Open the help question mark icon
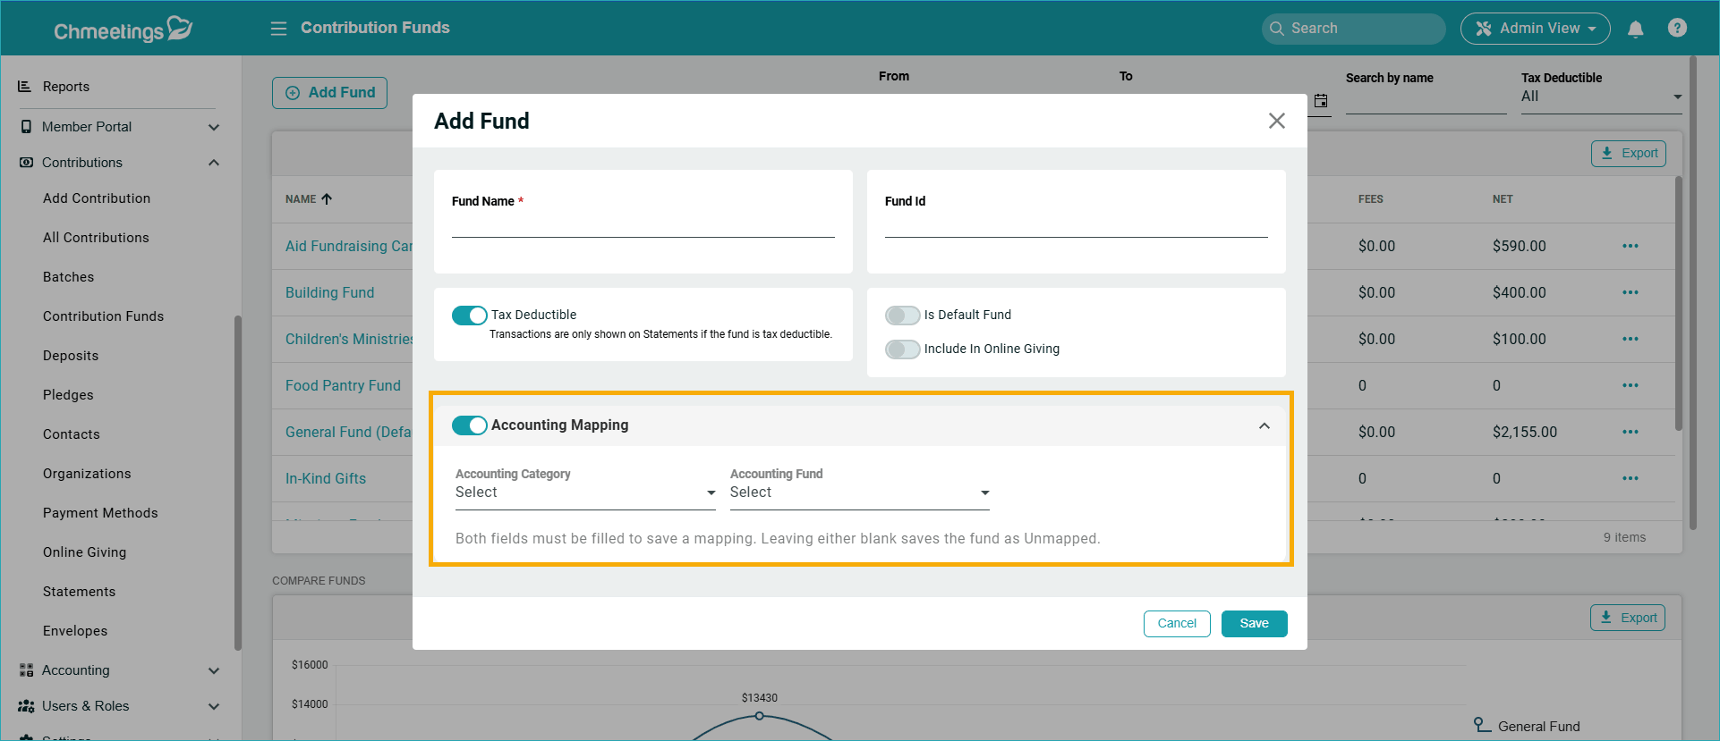This screenshot has height=741, width=1720. (x=1678, y=28)
